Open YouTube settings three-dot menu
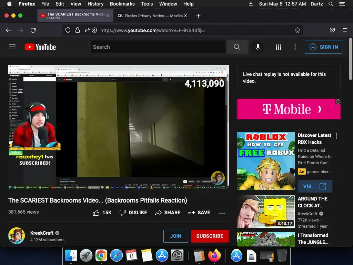Viewport: 353px width, 265px height. pos(295,47)
